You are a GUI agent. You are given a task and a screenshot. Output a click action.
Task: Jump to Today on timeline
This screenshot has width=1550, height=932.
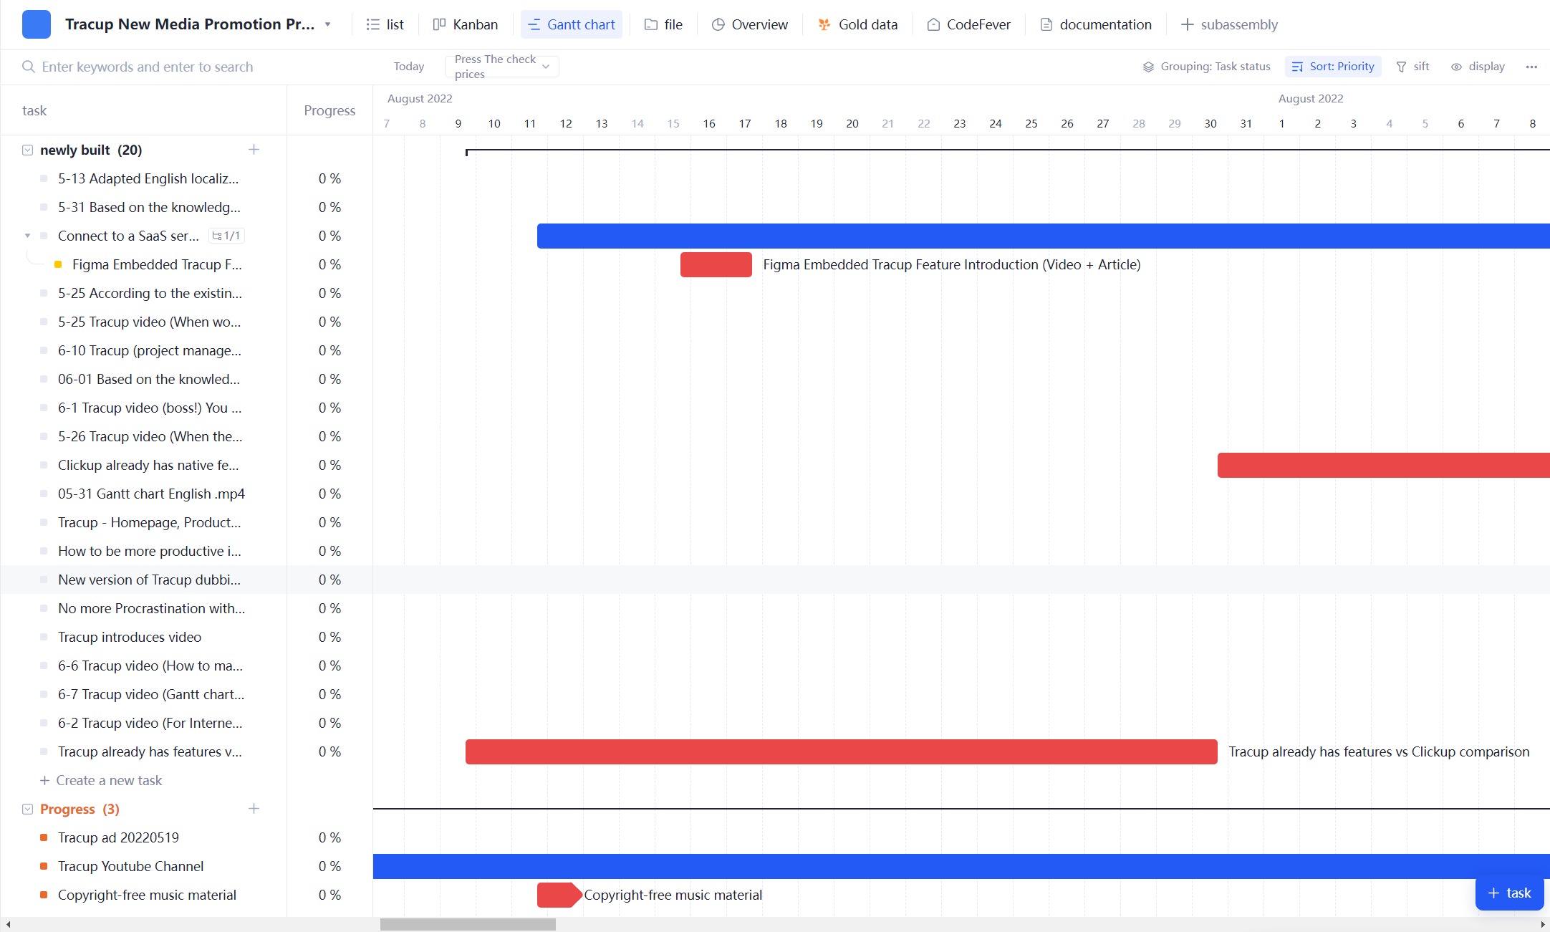point(409,67)
